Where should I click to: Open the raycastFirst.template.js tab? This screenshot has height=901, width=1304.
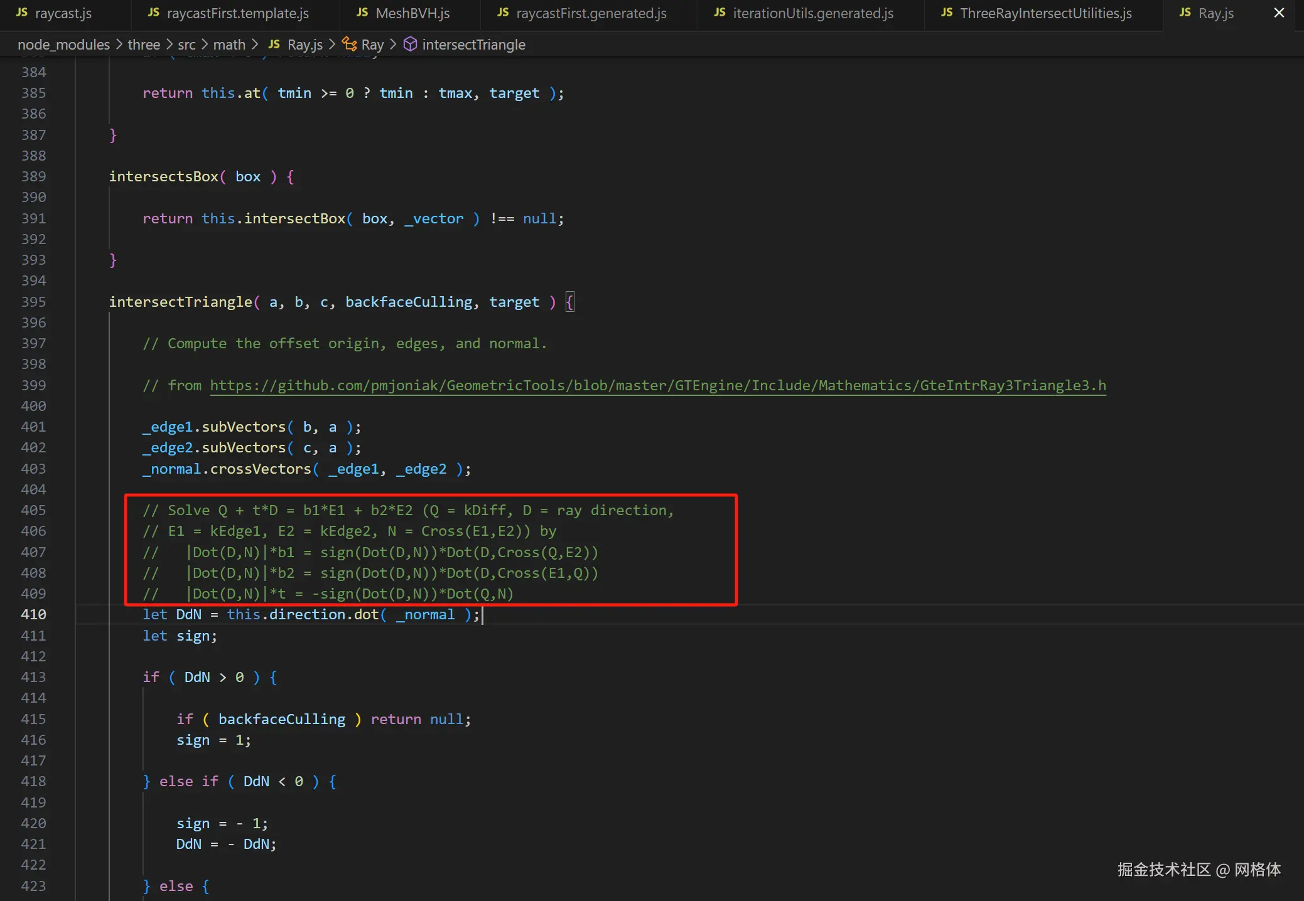(x=237, y=13)
